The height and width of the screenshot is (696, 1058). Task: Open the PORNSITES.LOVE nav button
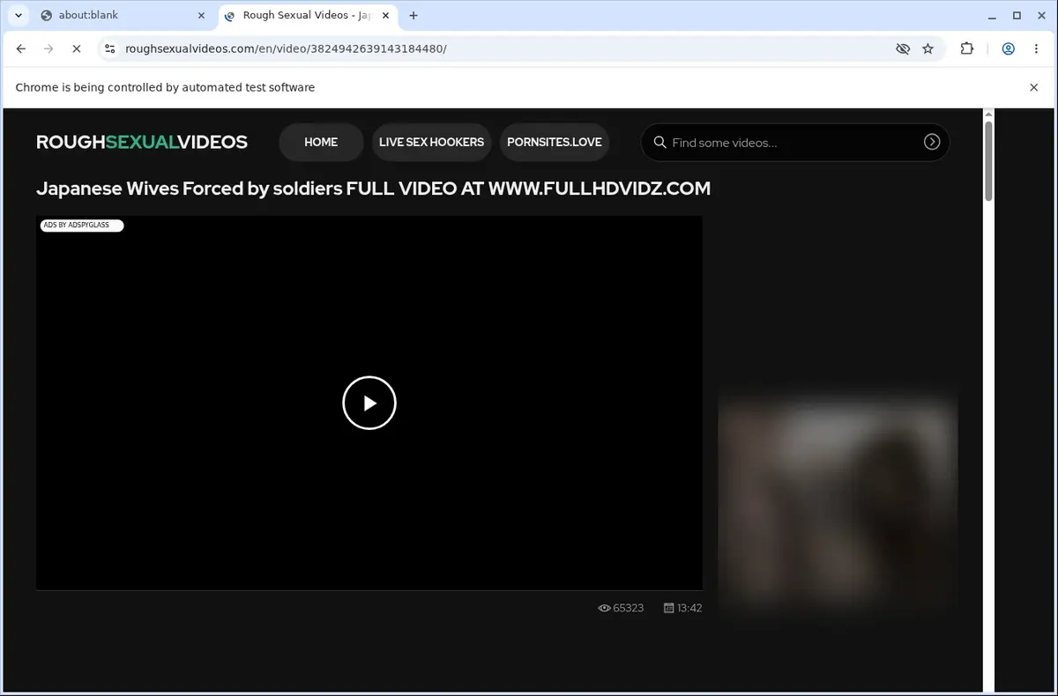[555, 142]
